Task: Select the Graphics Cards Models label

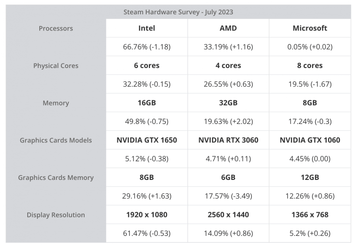Action: click(56, 140)
